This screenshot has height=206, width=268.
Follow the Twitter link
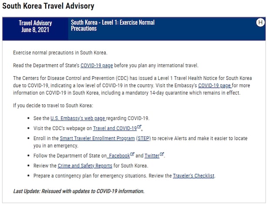pyautogui.click(x=151, y=155)
